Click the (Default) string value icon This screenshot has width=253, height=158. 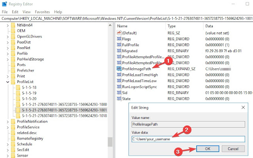pyautogui.click(x=119, y=33)
